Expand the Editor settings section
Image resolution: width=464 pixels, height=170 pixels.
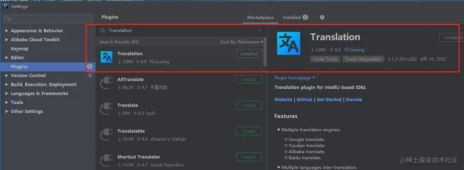(7, 58)
